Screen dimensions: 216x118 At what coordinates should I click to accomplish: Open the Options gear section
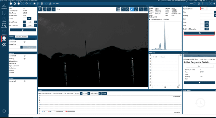[4, 45]
